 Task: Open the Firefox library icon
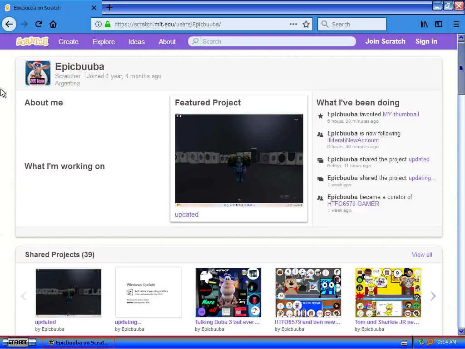[x=424, y=25]
